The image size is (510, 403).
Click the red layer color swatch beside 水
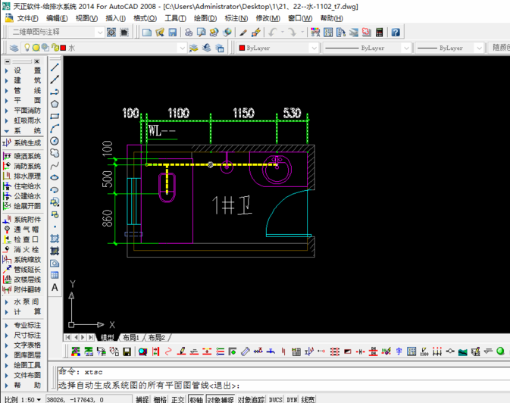[x=63, y=48]
